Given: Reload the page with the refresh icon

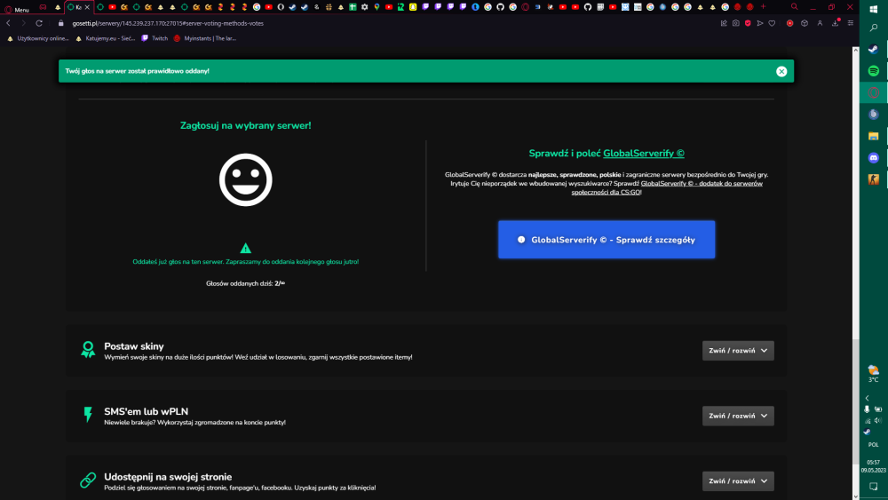Looking at the screenshot, I should 39,23.
